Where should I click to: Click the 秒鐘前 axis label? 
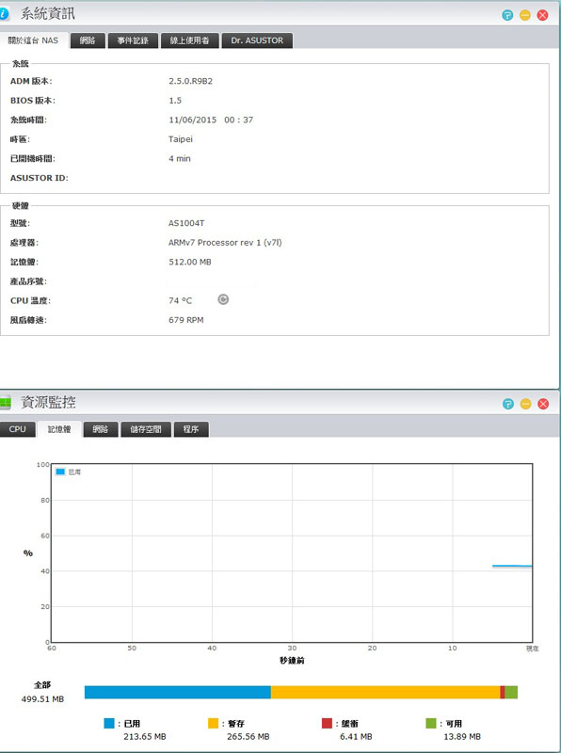coord(292,661)
